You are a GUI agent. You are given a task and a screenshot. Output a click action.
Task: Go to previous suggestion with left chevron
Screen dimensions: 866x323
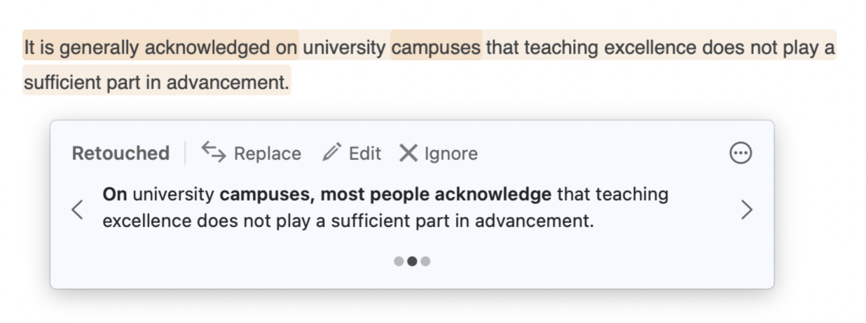pyautogui.click(x=78, y=209)
